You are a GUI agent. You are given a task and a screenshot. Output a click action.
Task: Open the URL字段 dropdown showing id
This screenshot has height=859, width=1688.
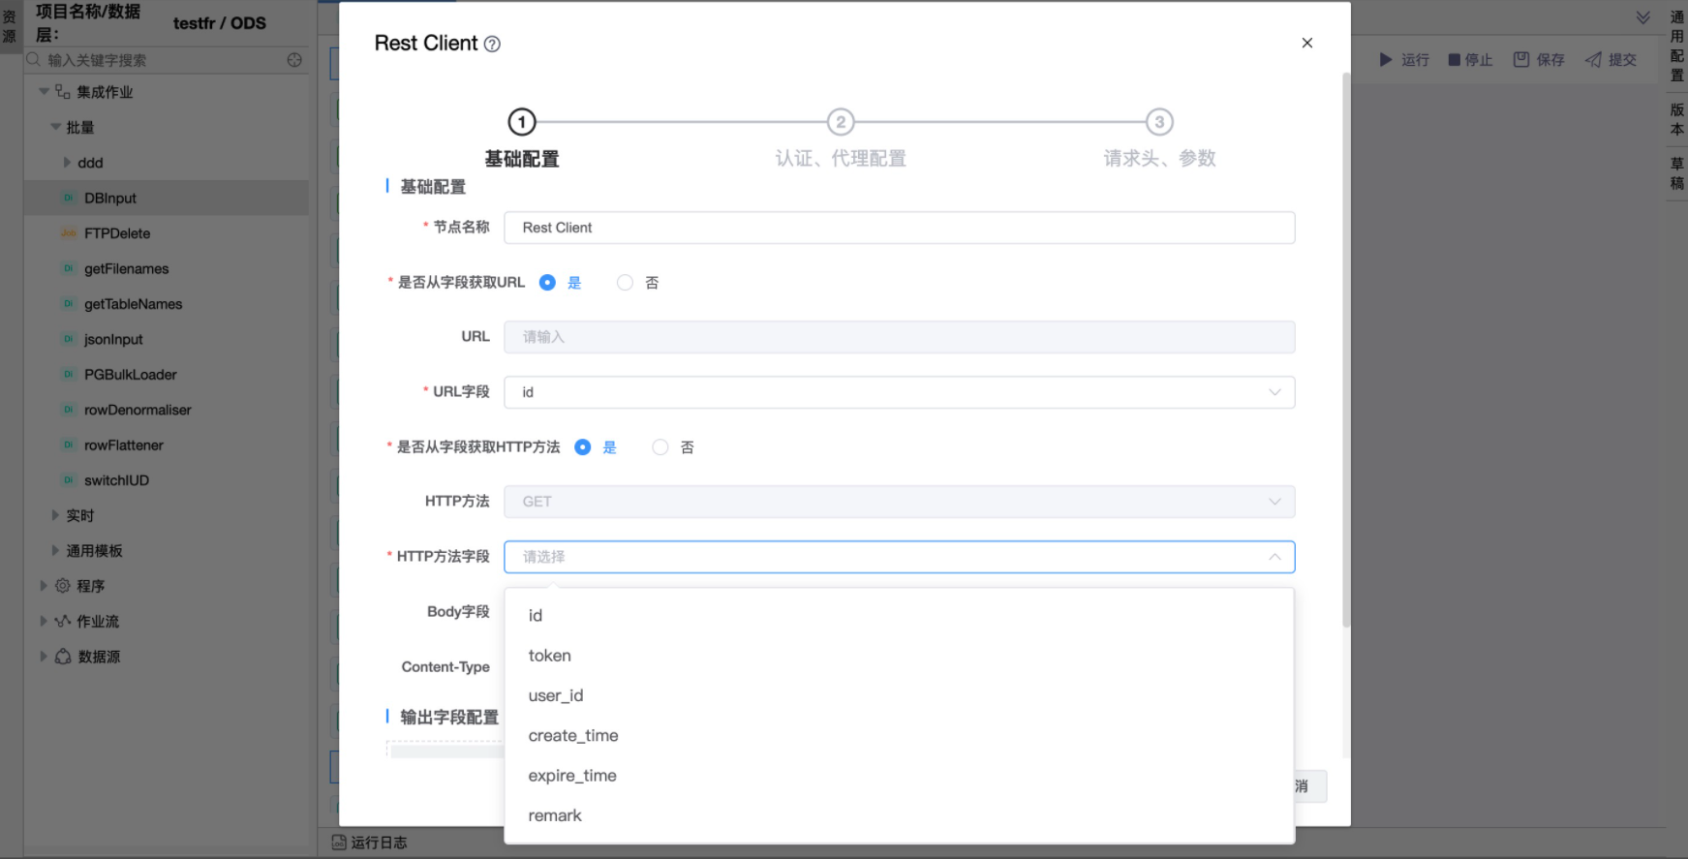(899, 392)
